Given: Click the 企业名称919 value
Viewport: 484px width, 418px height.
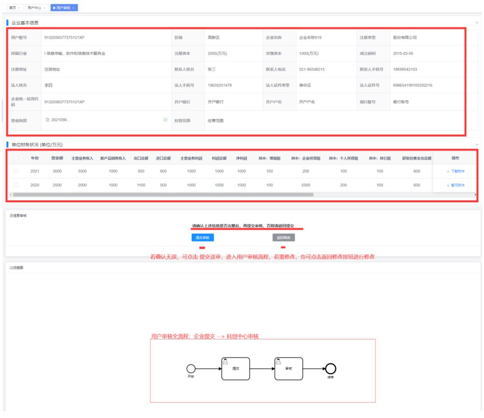Looking at the screenshot, I should [310, 38].
